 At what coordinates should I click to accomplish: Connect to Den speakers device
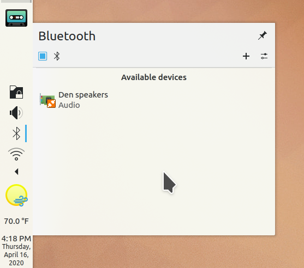point(154,100)
